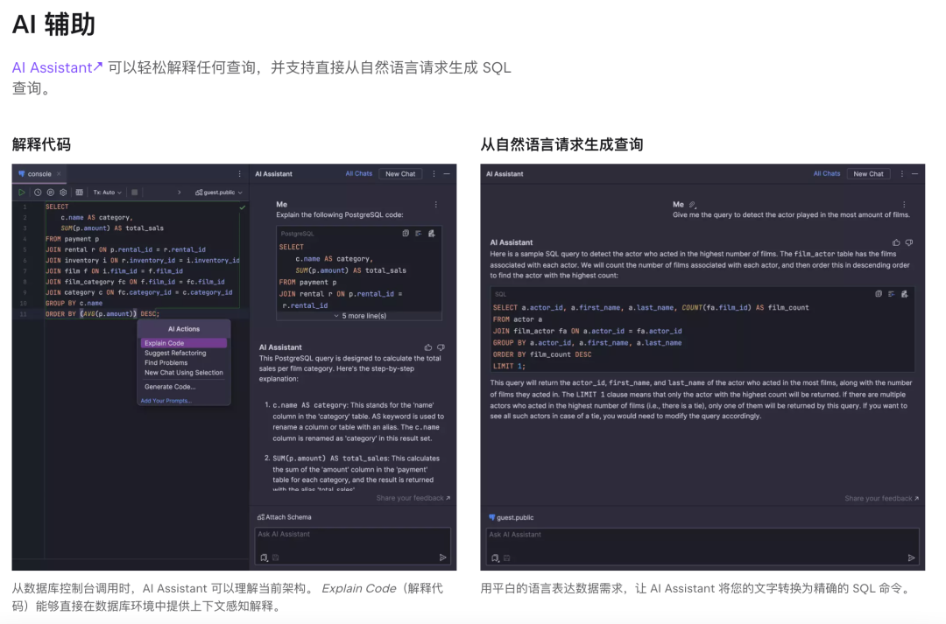Open message kebab beside actor query request
Screen dimensions: 946x624
[x=904, y=205]
